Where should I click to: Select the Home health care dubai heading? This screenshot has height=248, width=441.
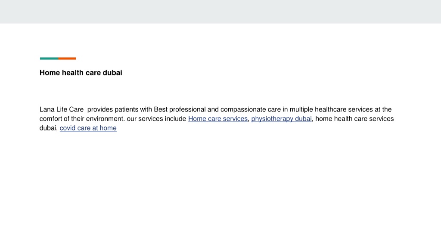tap(81, 72)
